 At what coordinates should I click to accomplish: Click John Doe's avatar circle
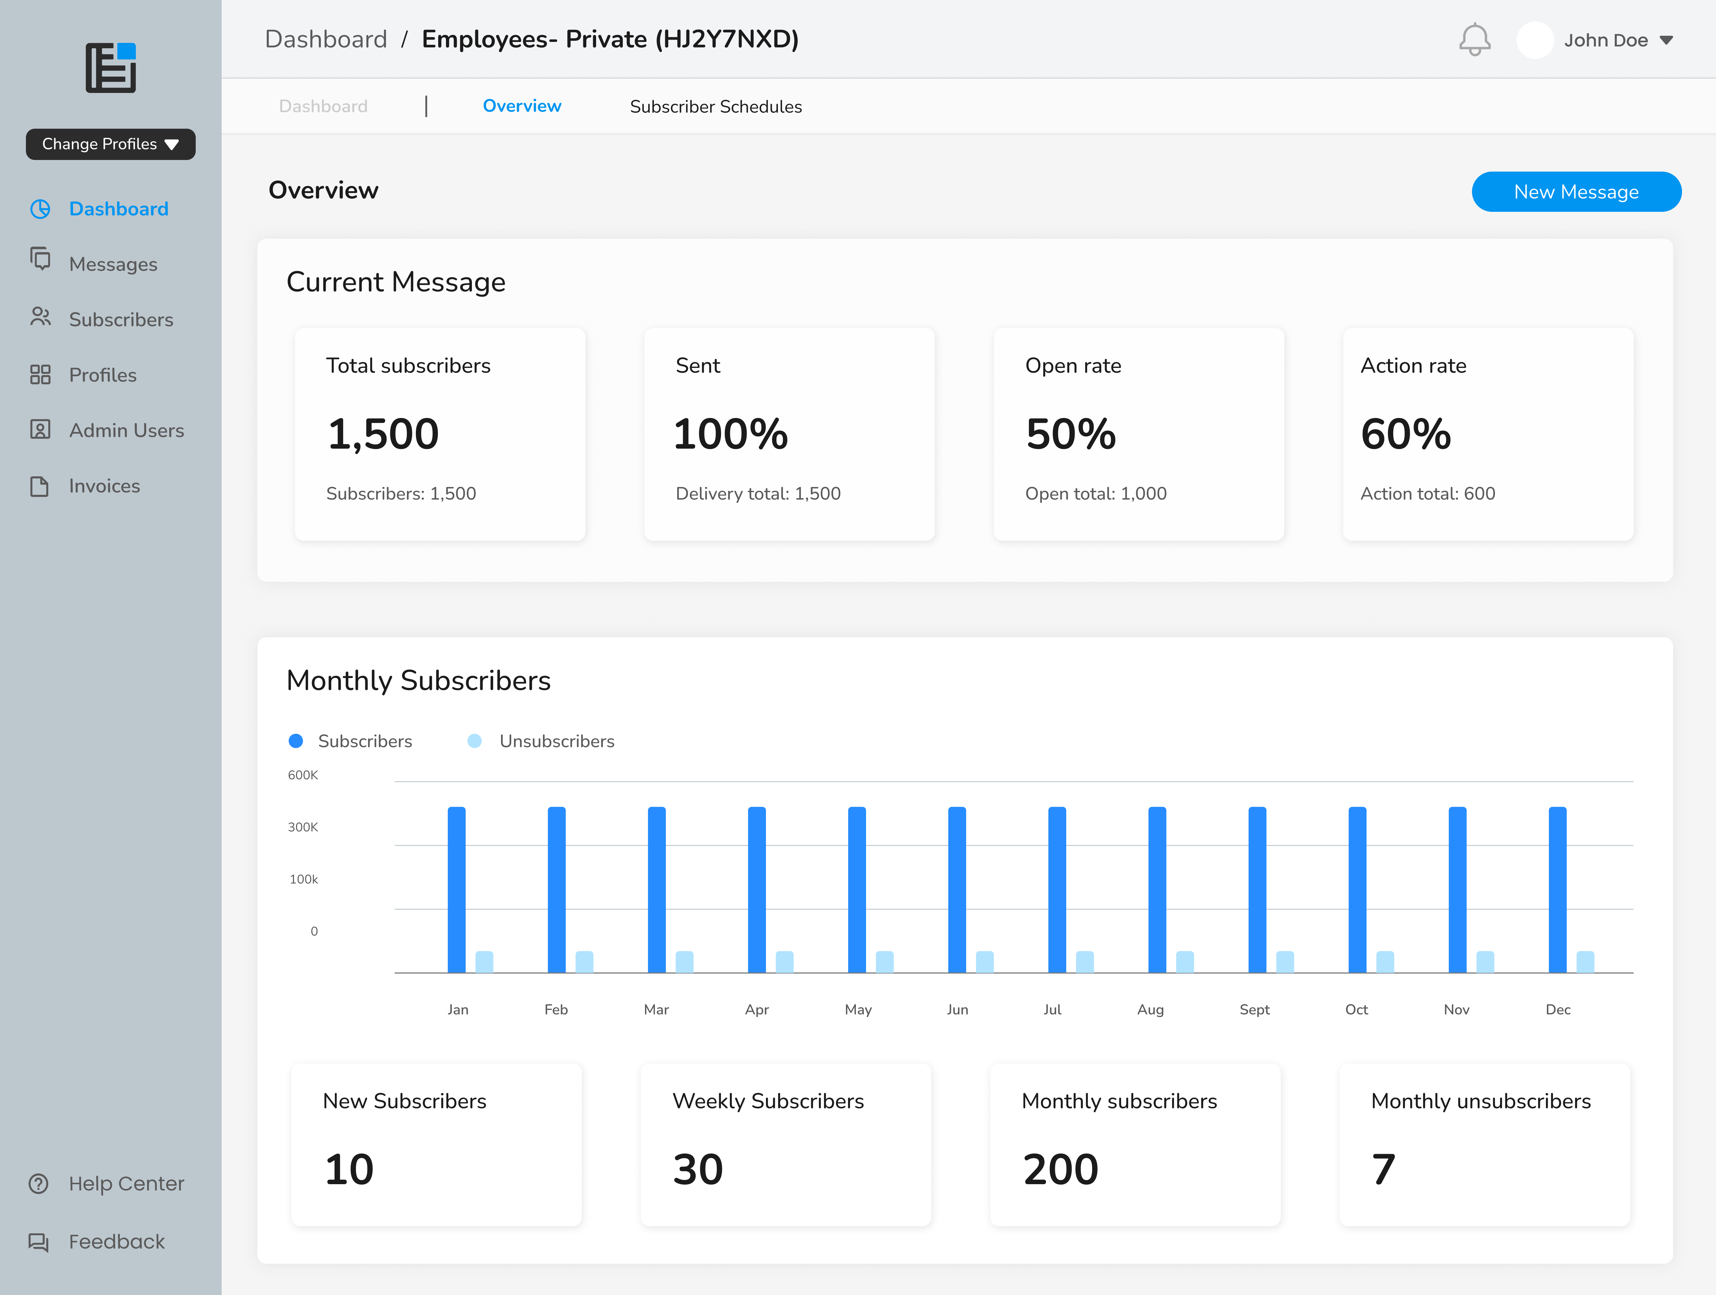pos(1535,40)
